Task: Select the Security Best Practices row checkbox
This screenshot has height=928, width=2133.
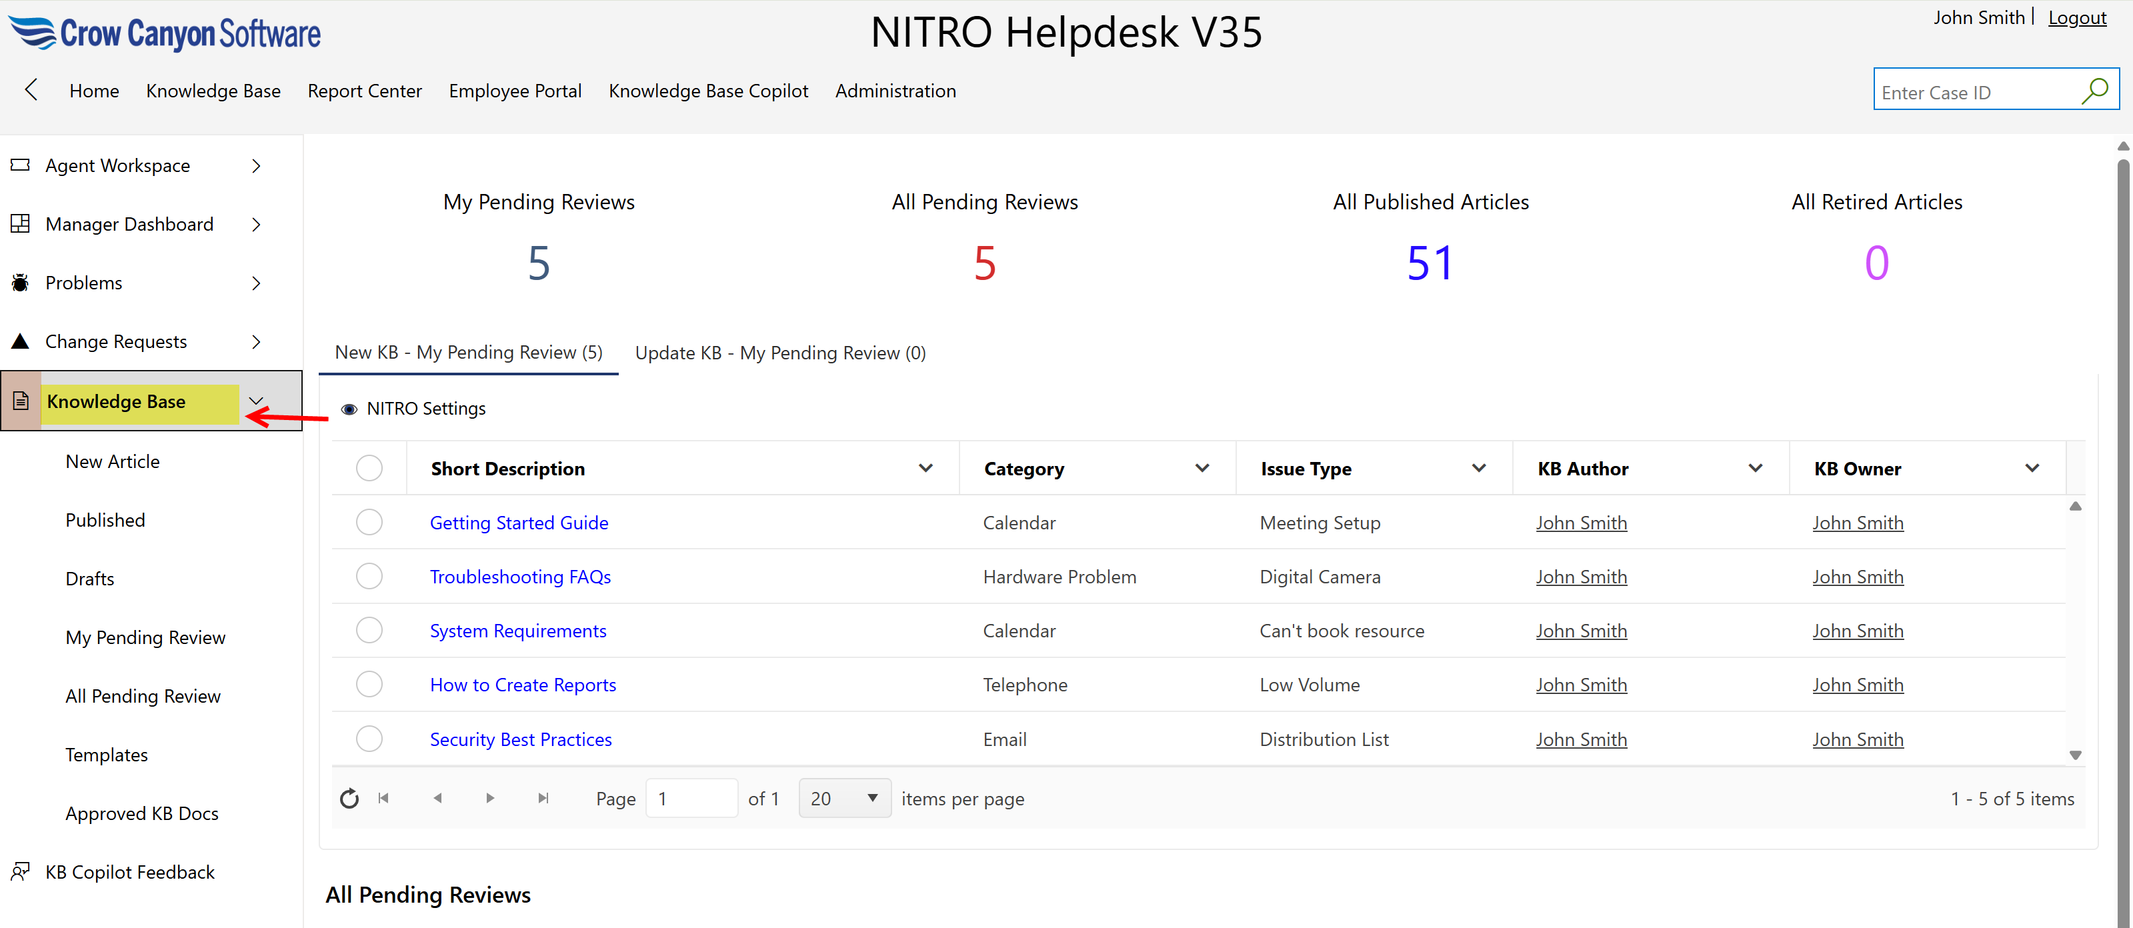Action: [x=369, y=739]
